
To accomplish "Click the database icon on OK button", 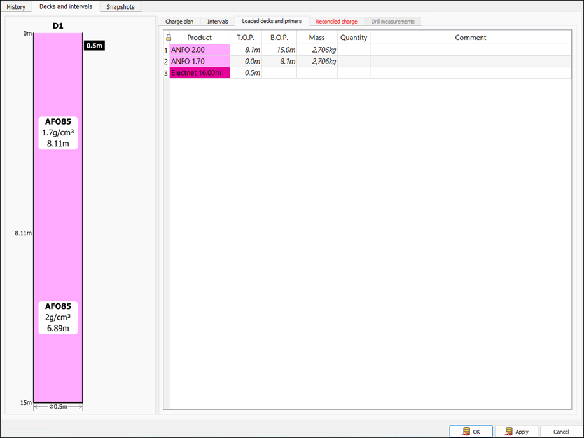I will tap(466, 431).
